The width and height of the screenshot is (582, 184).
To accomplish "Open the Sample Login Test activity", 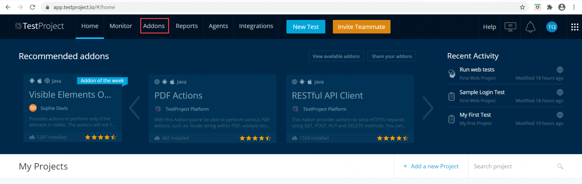I will coord(482,92).
